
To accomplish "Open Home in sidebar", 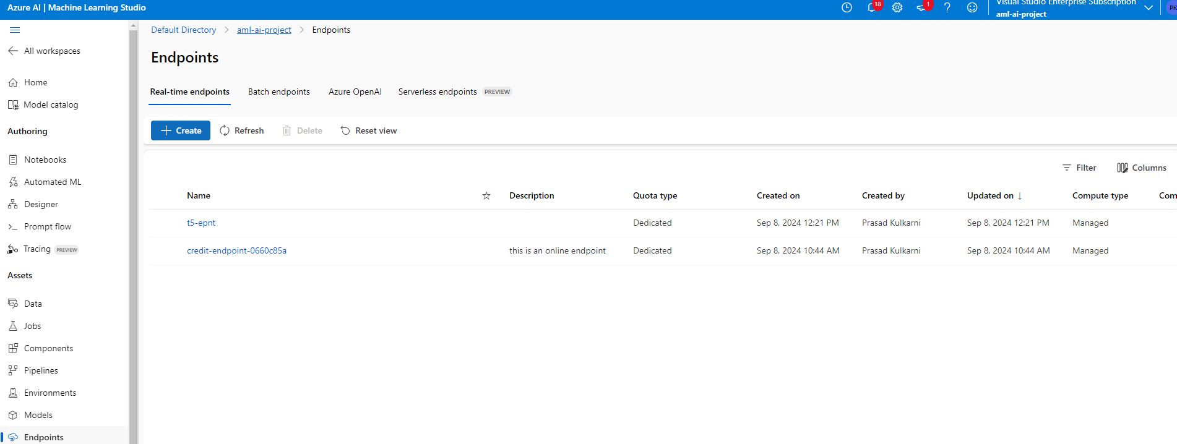I will [28, 82].
